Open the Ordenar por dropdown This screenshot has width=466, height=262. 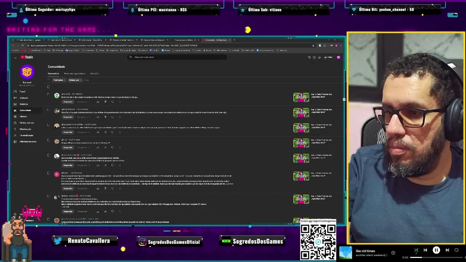tap(75, 80)
